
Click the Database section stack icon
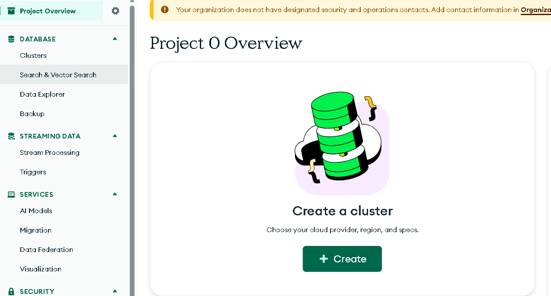11,39
